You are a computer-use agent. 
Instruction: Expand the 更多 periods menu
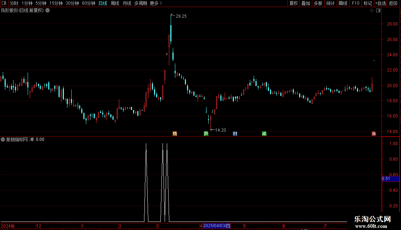click(x=156, y=3)
